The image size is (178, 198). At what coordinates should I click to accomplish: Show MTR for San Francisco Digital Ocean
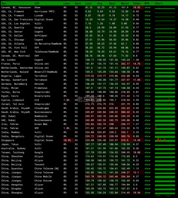pyautogui.click(x=147, y=20)
